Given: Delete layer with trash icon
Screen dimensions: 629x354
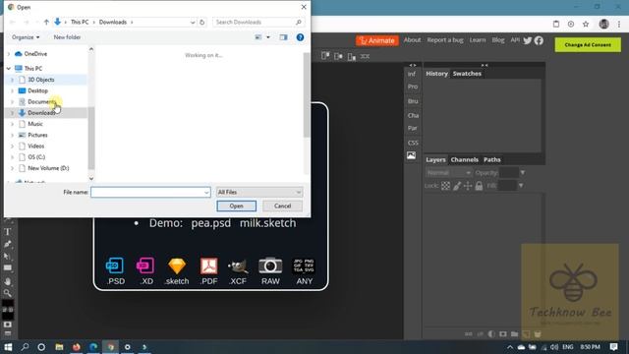Looking at the screenshot, I should 538,334.
